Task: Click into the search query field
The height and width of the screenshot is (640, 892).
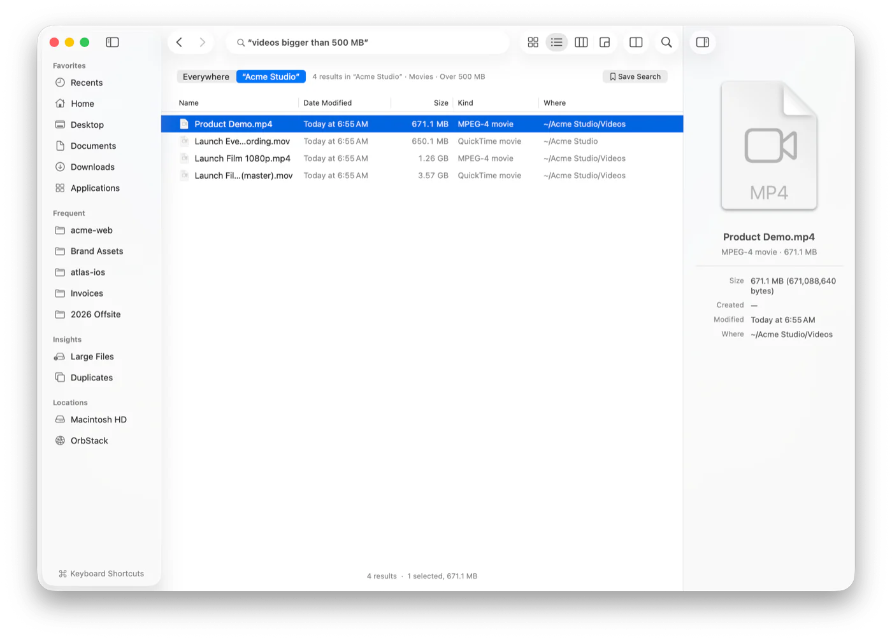Action: point(368,42)
